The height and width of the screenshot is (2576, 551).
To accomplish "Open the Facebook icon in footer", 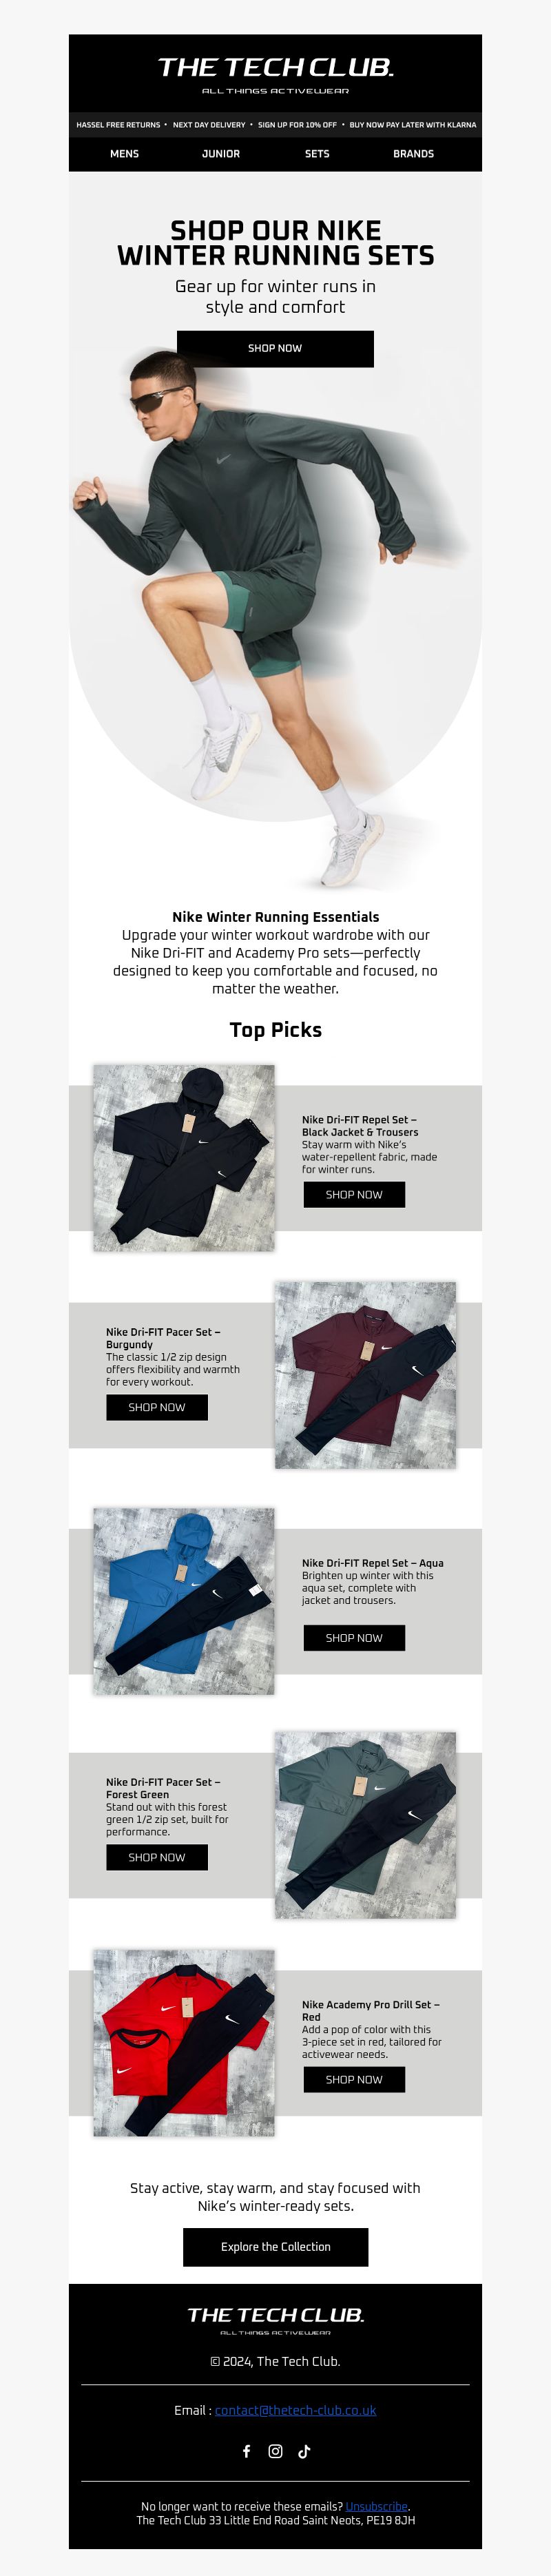I will click(x=247, y=2450).
